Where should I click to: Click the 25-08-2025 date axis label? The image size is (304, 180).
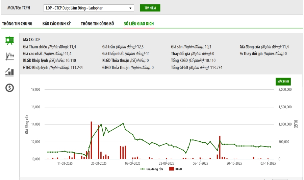(x=99, y=163)
